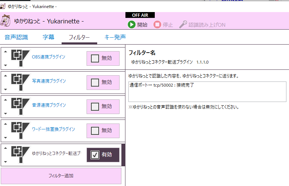Move 音源連携プラグイン up with arrow
The image size is (289, 186).
6,100
